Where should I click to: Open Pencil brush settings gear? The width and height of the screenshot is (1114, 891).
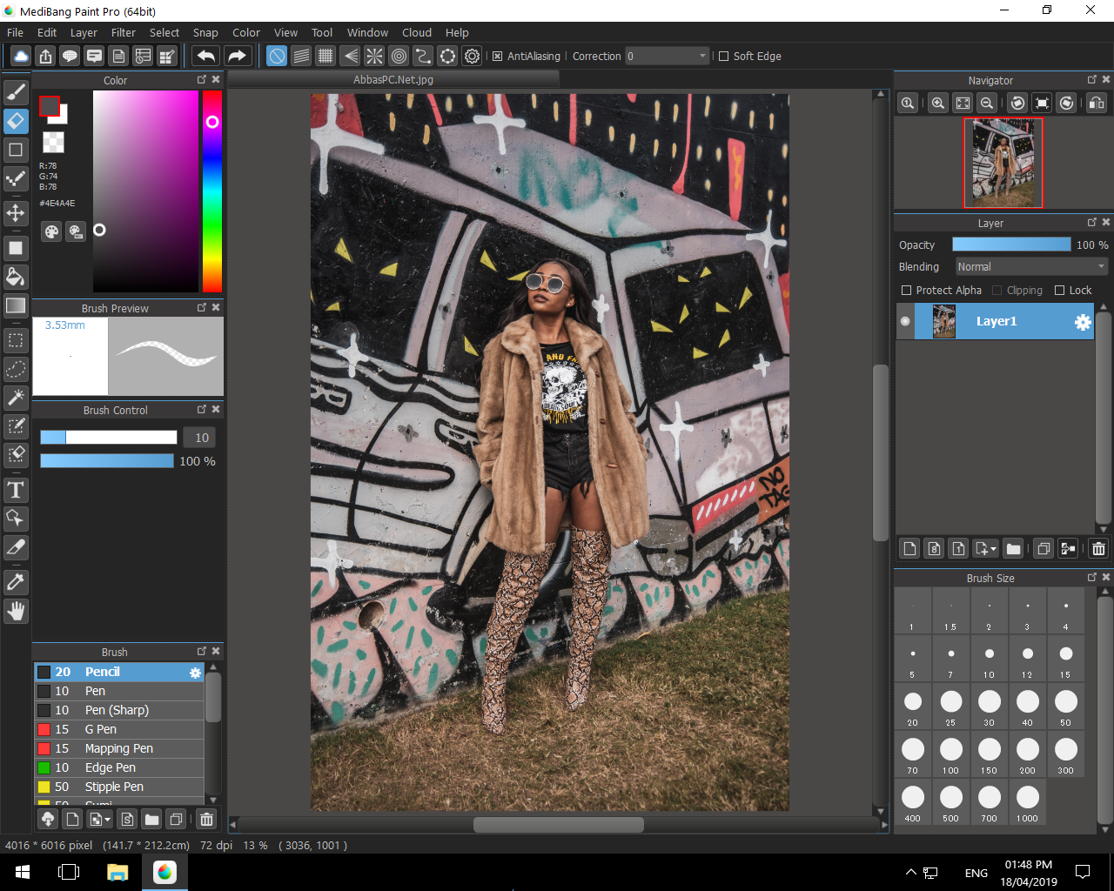[195, 673]
